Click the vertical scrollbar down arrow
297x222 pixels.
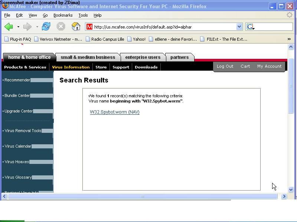[291, 189]
